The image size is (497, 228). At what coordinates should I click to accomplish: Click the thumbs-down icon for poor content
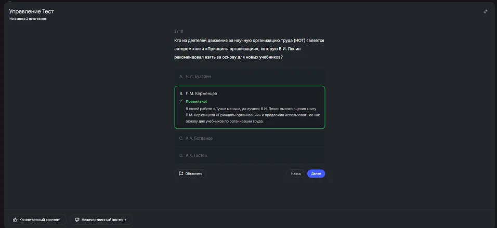coord(77,220)
